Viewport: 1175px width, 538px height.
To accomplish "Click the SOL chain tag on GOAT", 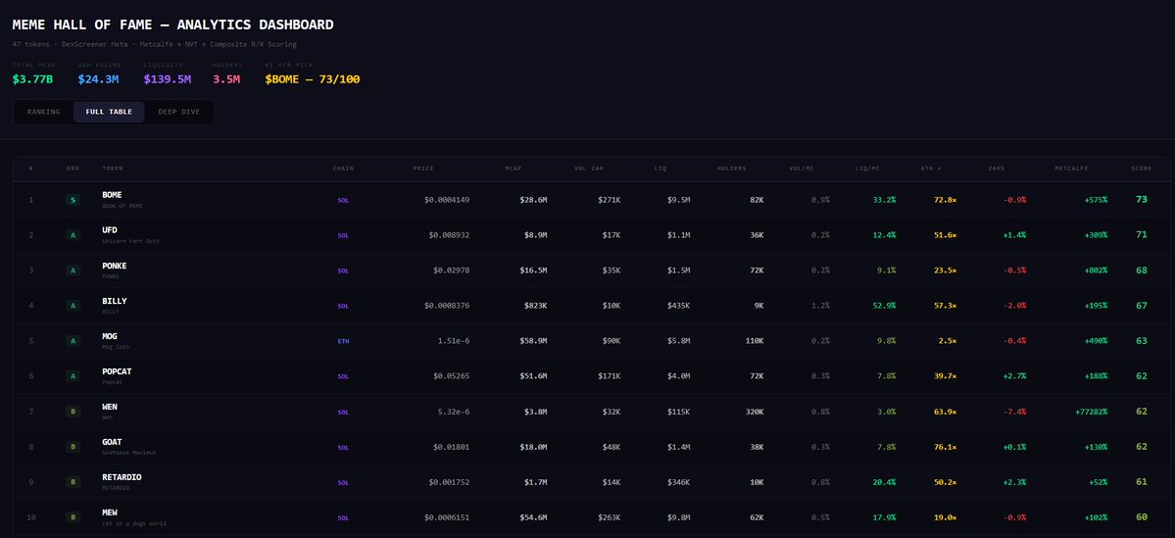I will (343, 447).
